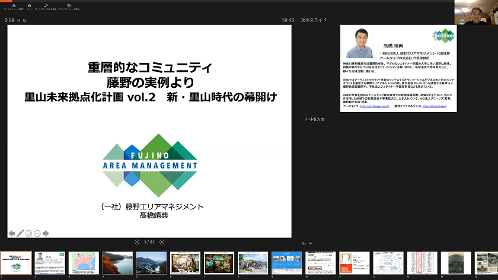Select slide 7 green market stall thumbnail
Image resolution: width=498 pixels, height=280 pixels.
(x=219, y=263)
